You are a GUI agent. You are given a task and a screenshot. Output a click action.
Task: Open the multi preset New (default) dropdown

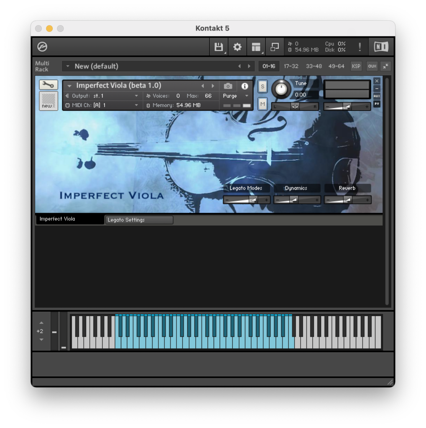pos(68,66)
